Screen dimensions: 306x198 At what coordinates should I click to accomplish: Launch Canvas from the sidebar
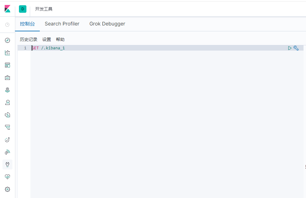(x=7, y=78)
